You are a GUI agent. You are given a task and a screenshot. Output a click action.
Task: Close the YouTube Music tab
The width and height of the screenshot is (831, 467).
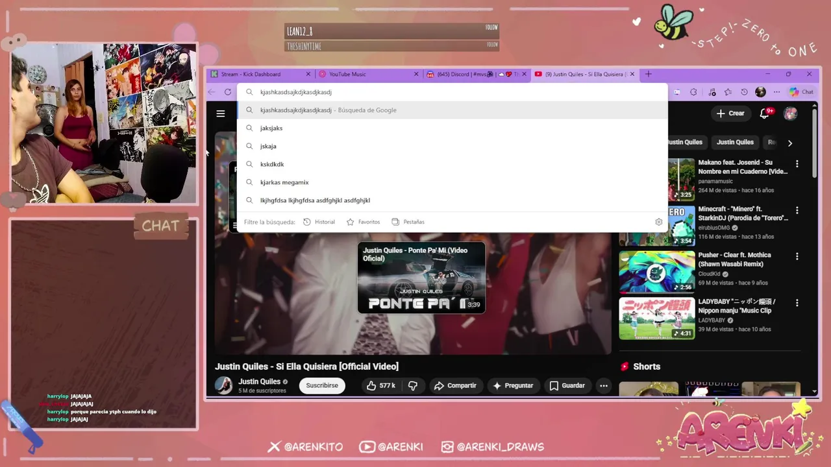click(416, 74)
